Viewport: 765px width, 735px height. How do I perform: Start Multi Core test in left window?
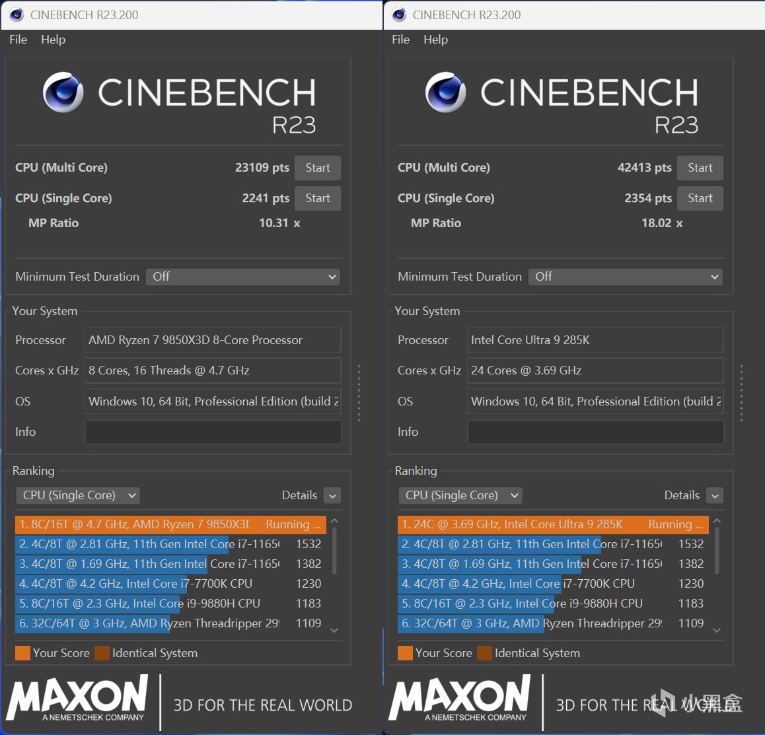tap(318, 168)
